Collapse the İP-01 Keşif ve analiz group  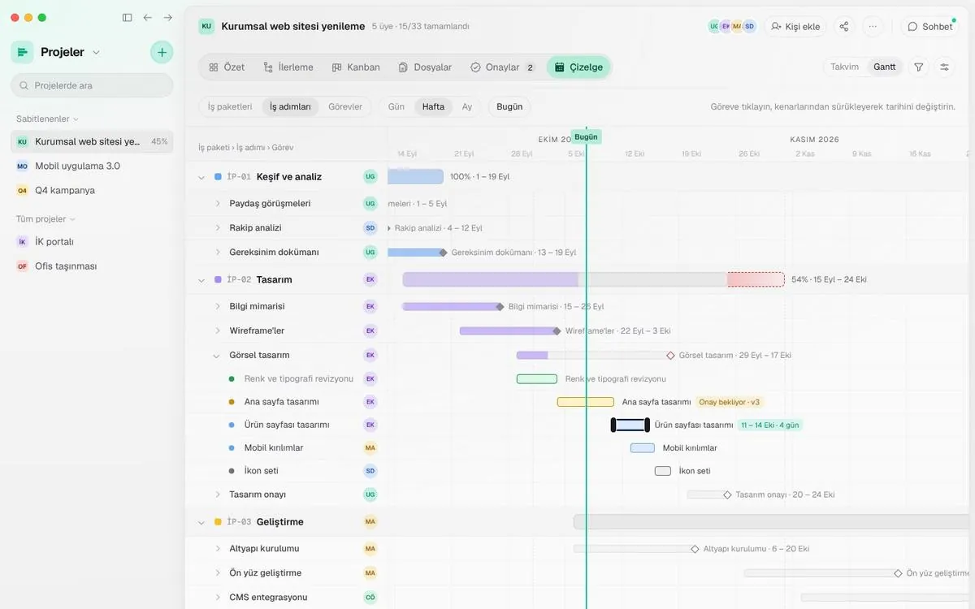coord(201,177)
